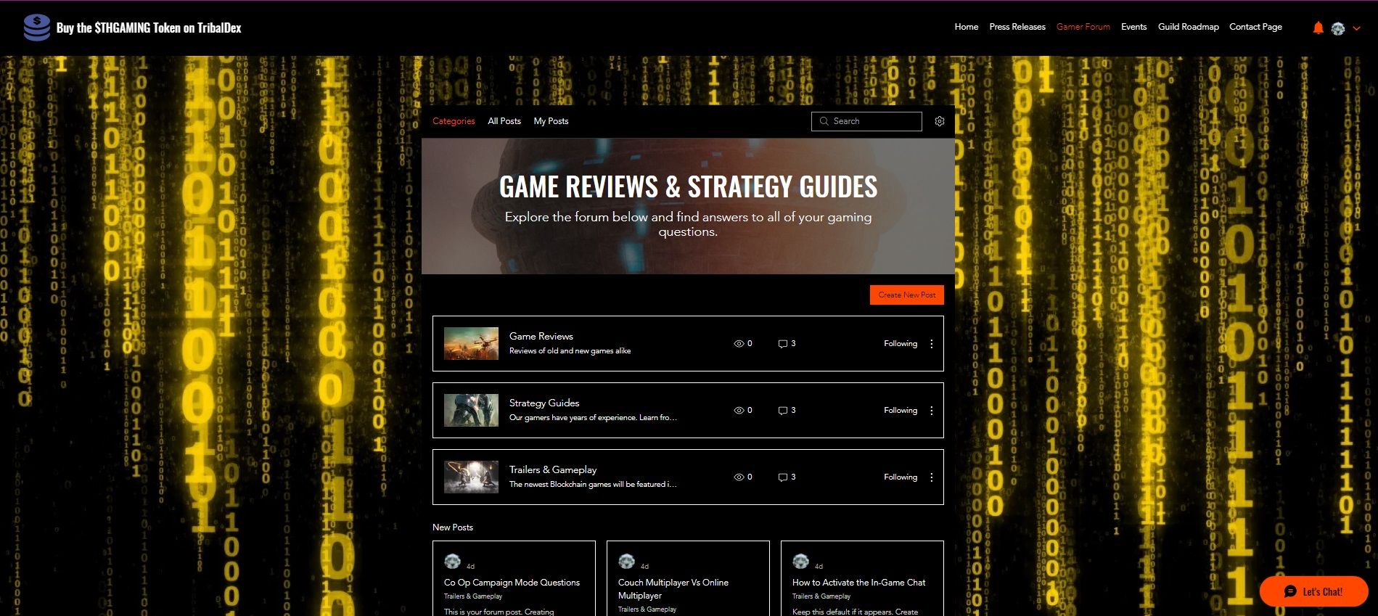Open the Contact Page link
1378x616 pixels.
pyautogui.click(x=1255, y=27)
